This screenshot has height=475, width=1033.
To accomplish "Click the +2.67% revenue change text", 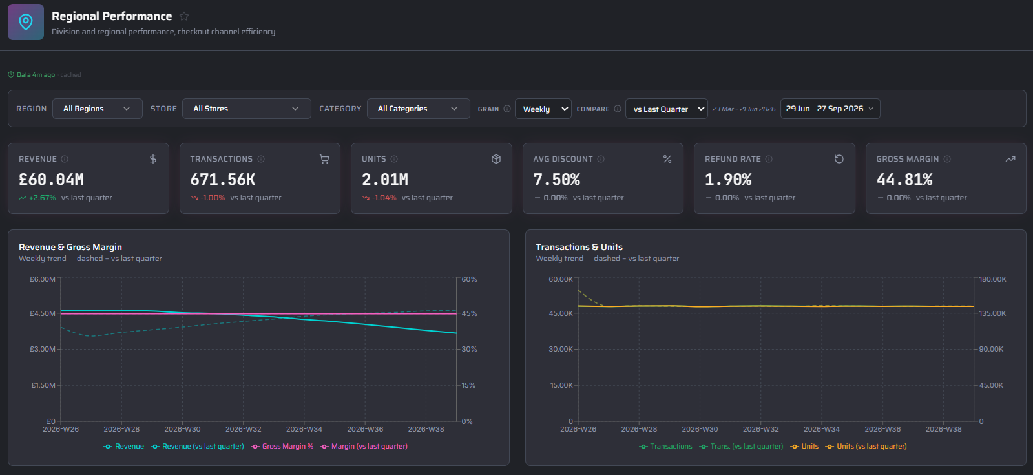I will (43, 198).
